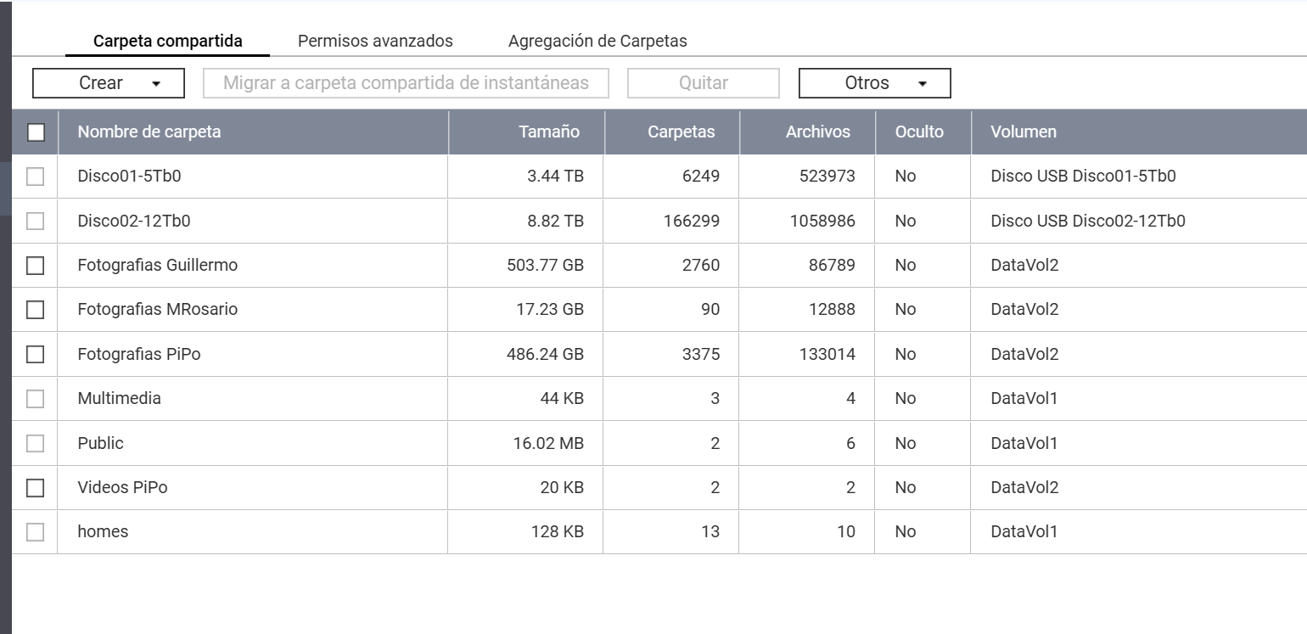Viewport: 1307px width, 634px height.
Task: Select the Multimedia folder row
Action: (x=119, y=398)
